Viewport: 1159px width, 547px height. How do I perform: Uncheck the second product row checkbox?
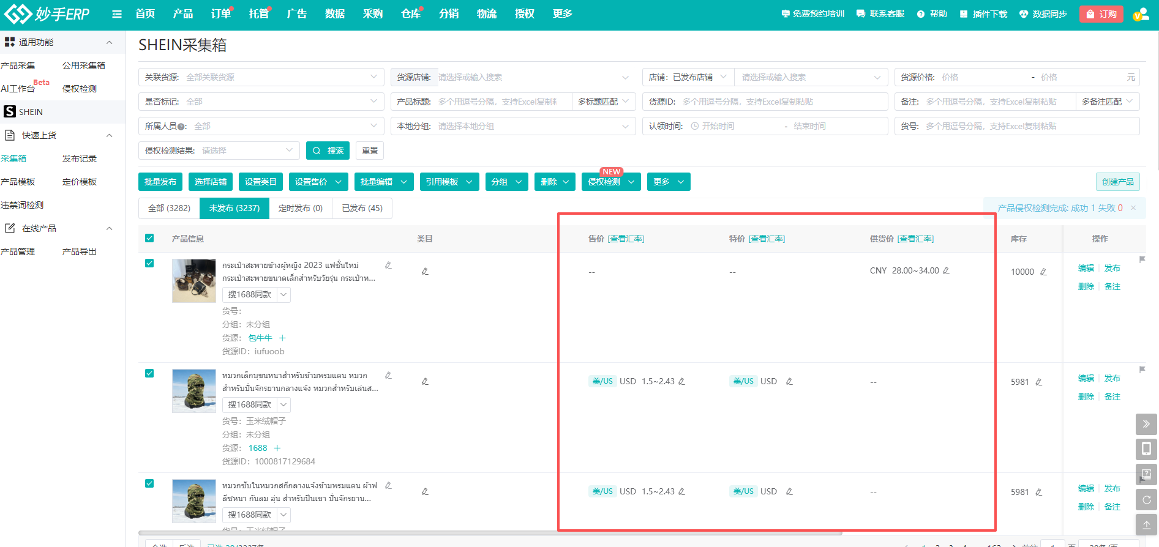coord(149,373)
